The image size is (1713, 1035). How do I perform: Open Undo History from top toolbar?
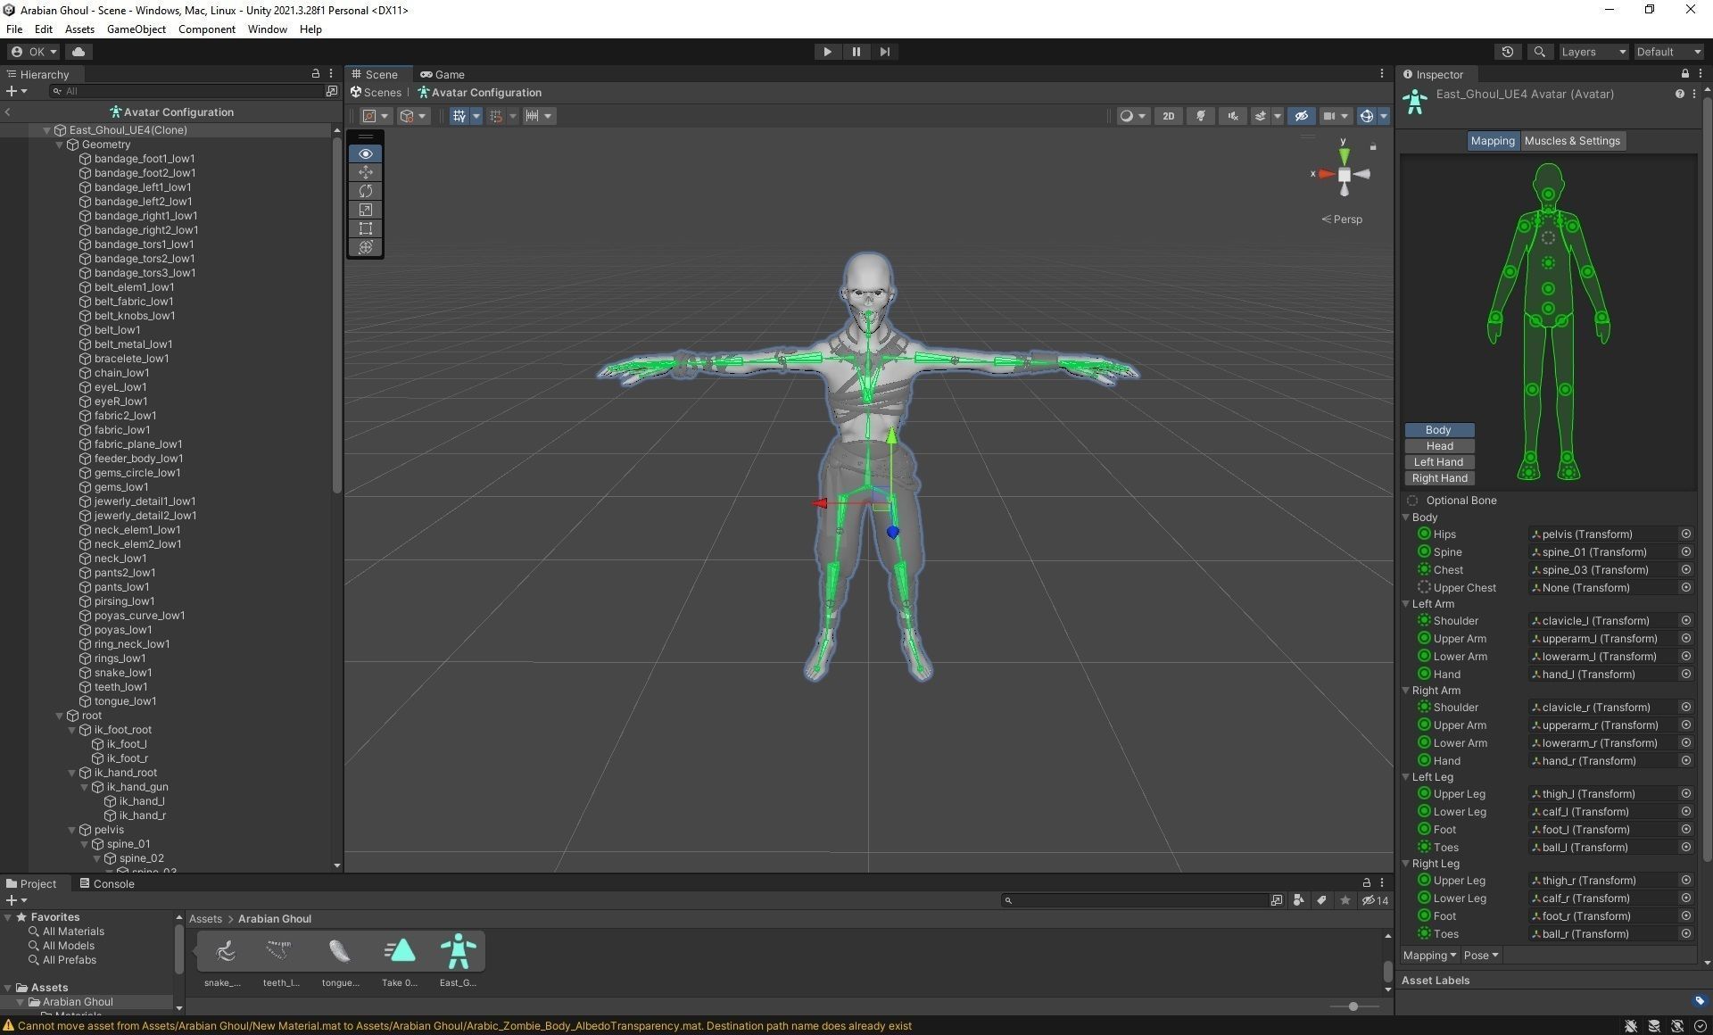[x=1508, y=52]
